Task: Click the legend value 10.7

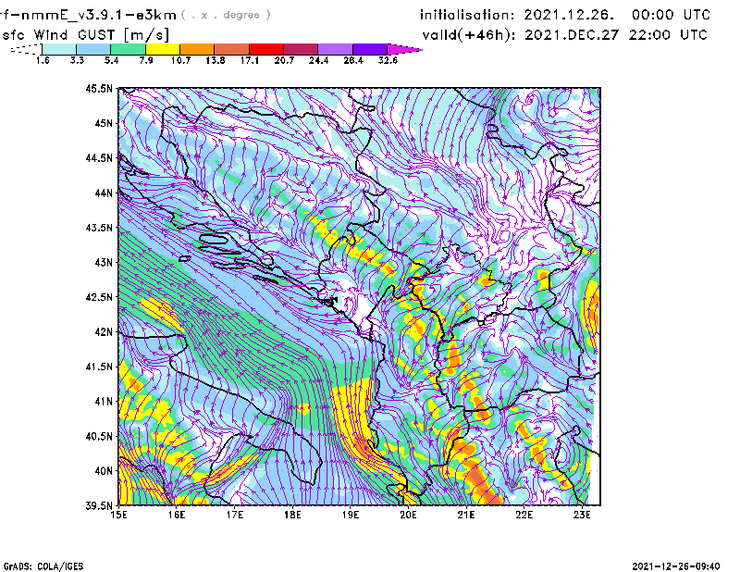Action: point(180,60)
